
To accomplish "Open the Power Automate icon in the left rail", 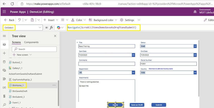I will point(4,79).
